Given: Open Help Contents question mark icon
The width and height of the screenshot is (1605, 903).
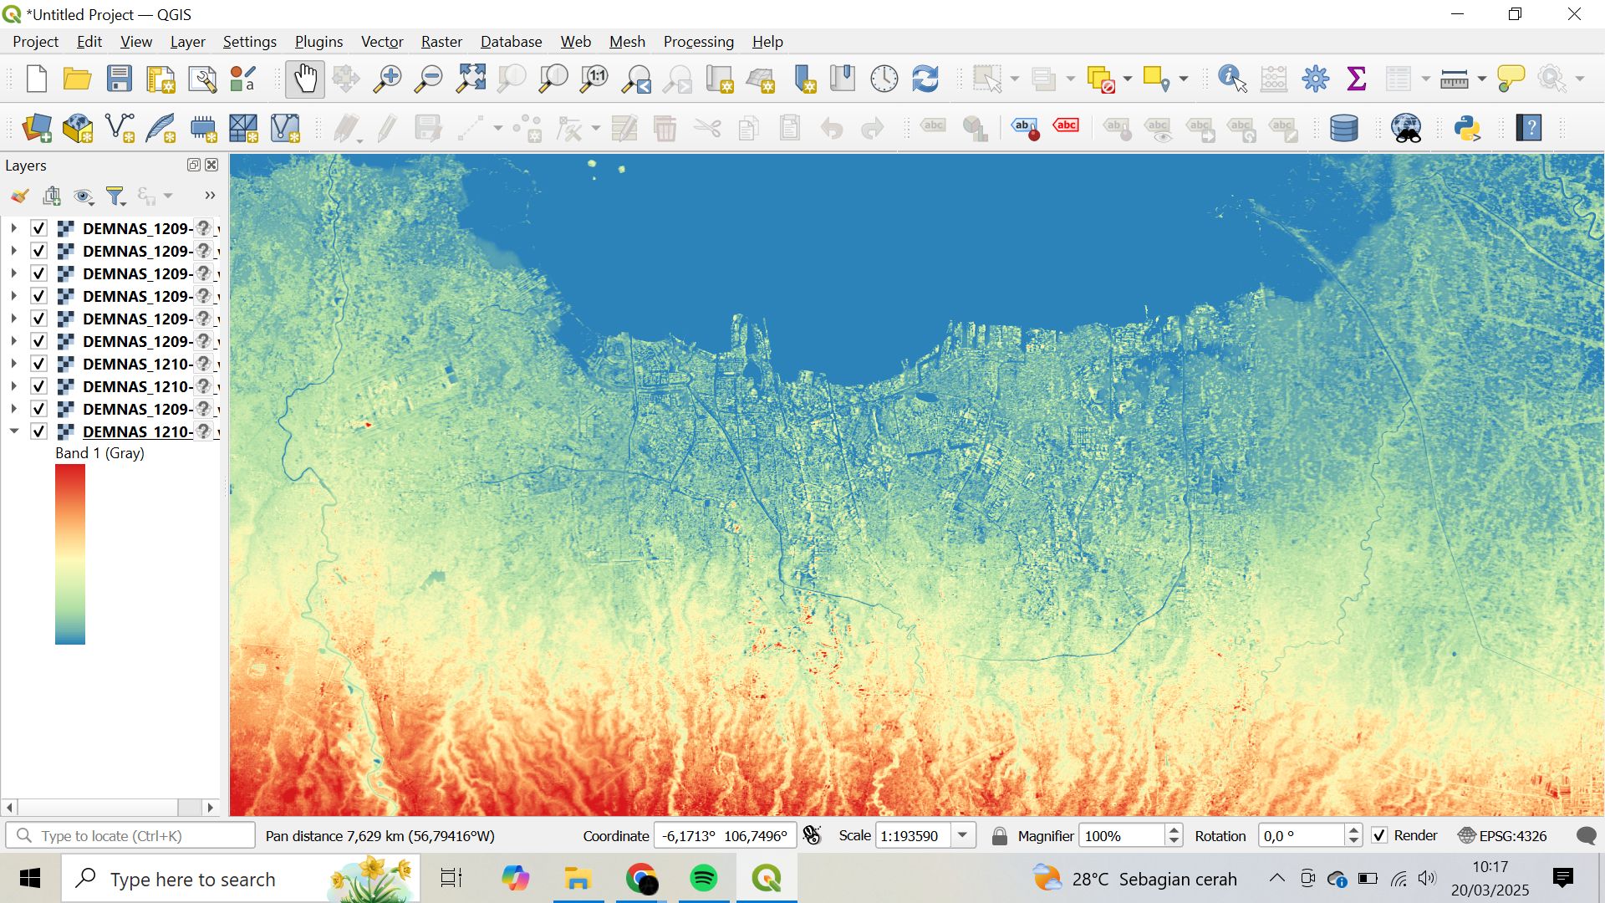Looking at the screenshot, I should pos(1529,128).
